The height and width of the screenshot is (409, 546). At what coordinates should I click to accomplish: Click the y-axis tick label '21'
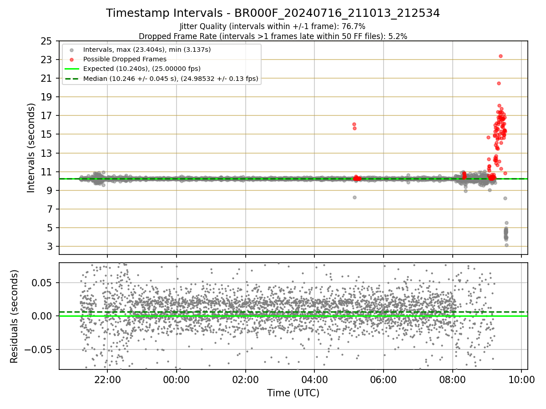(46, 78)
